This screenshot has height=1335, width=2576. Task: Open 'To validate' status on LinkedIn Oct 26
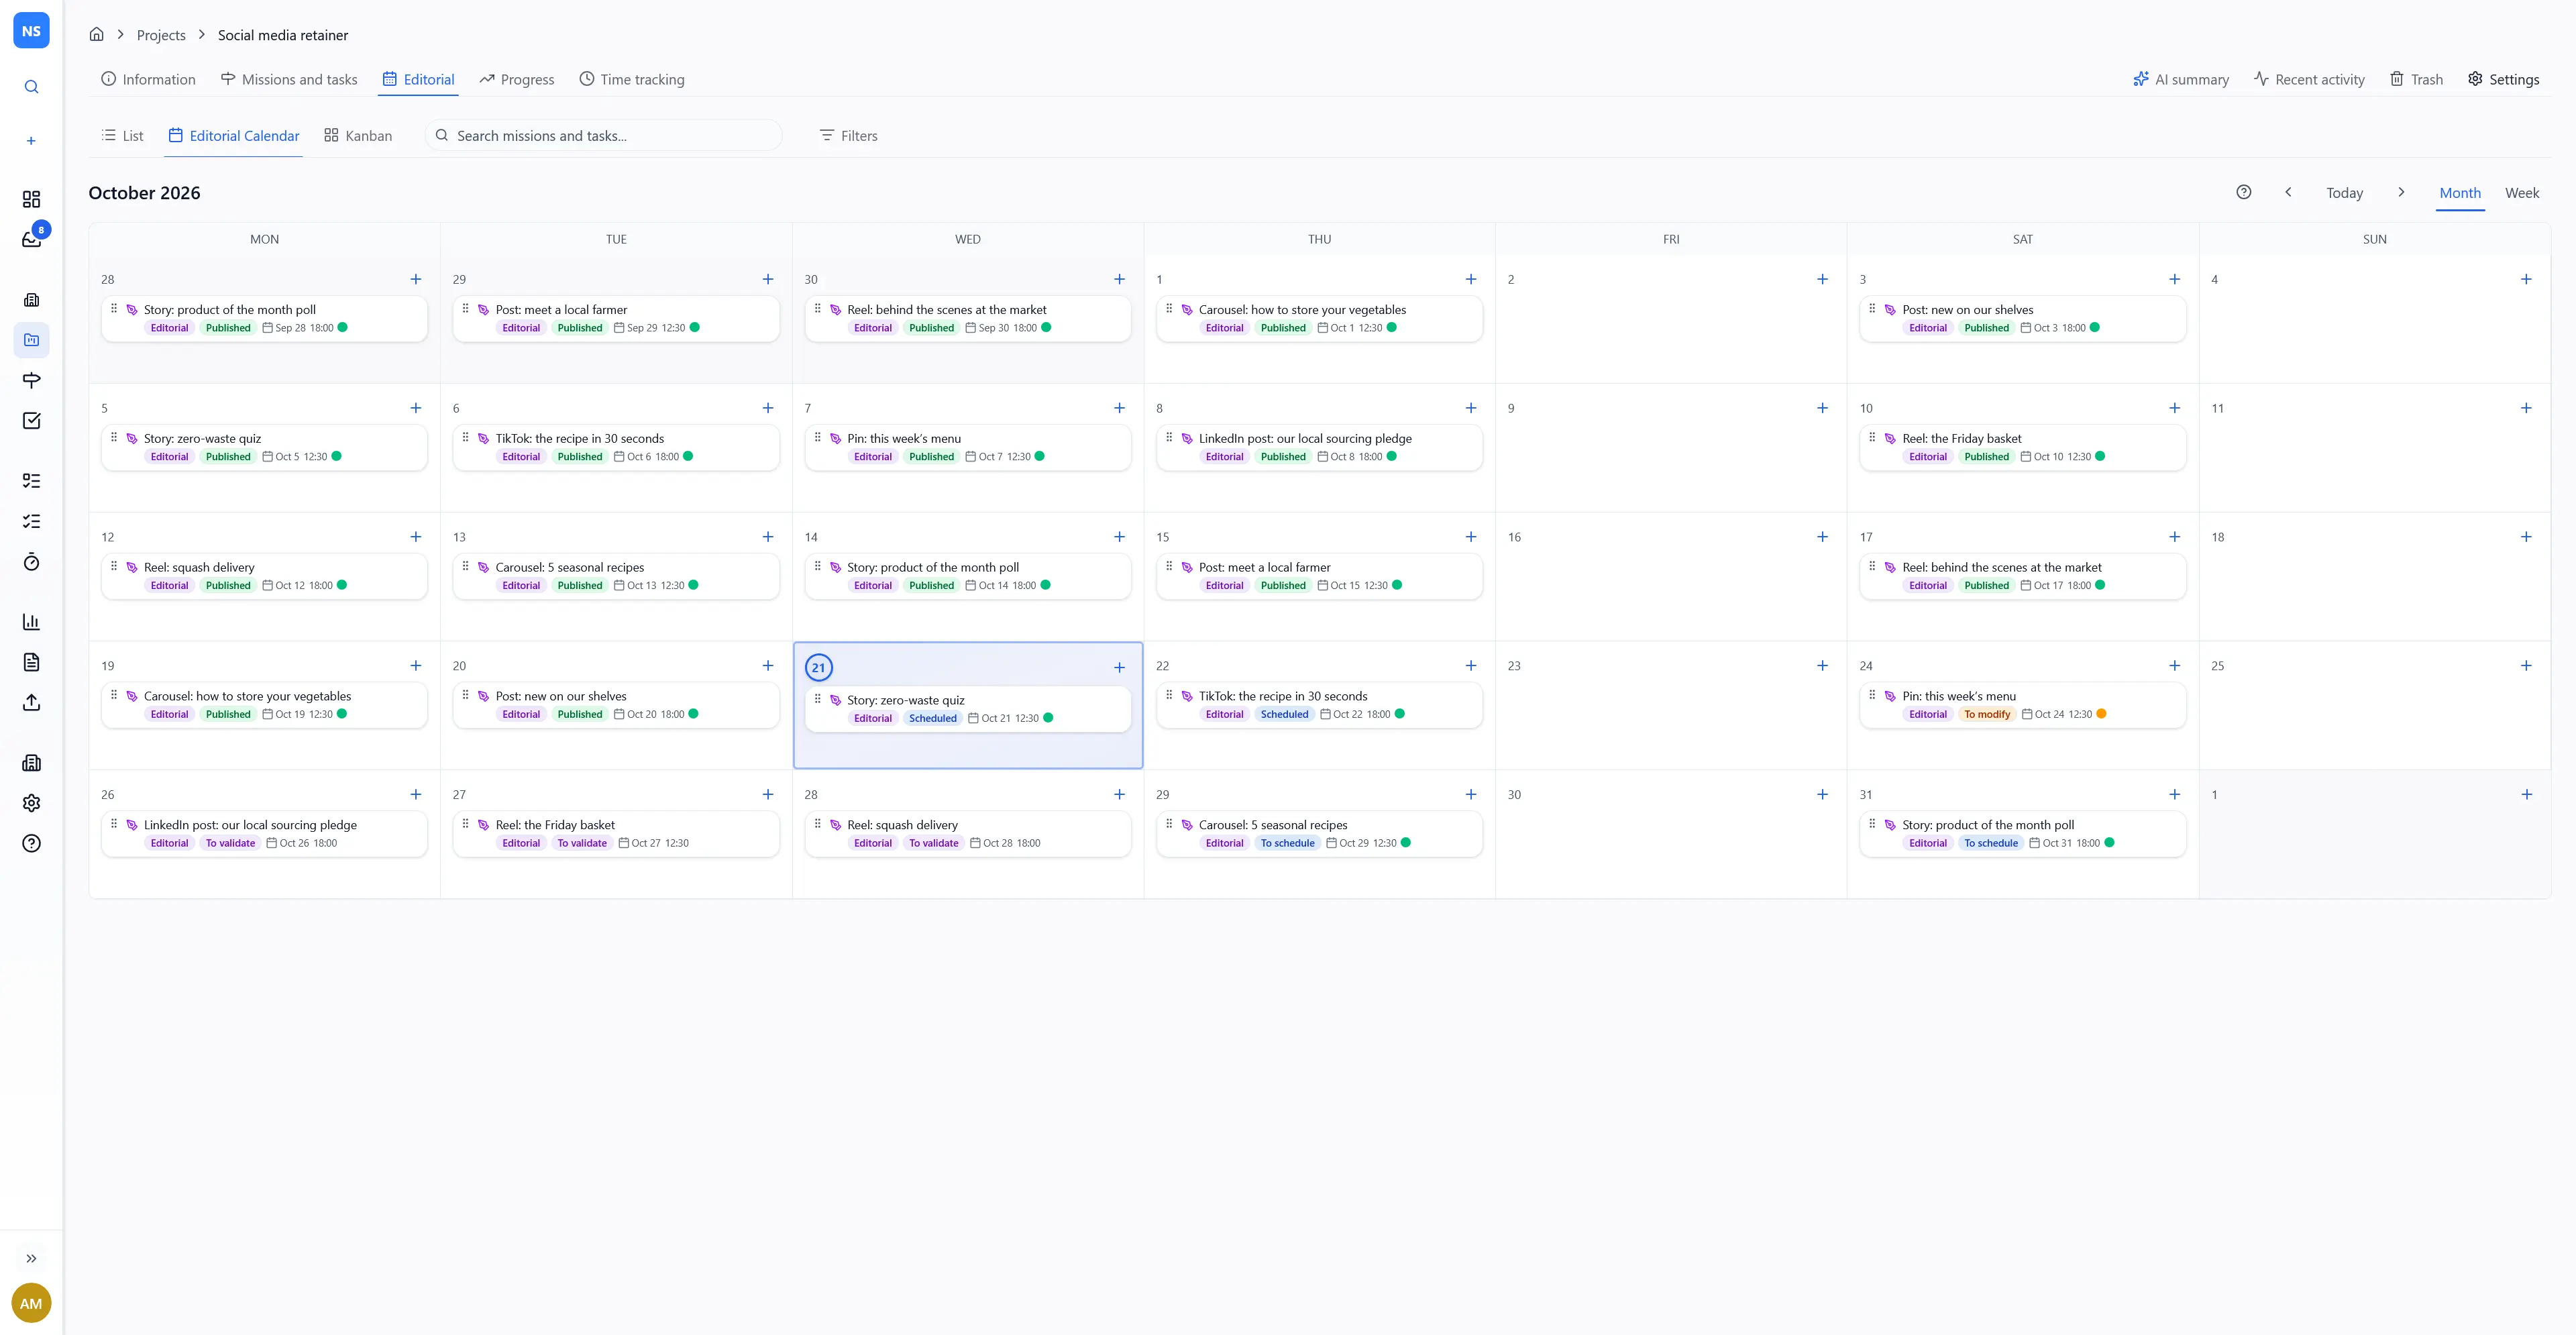230,843
